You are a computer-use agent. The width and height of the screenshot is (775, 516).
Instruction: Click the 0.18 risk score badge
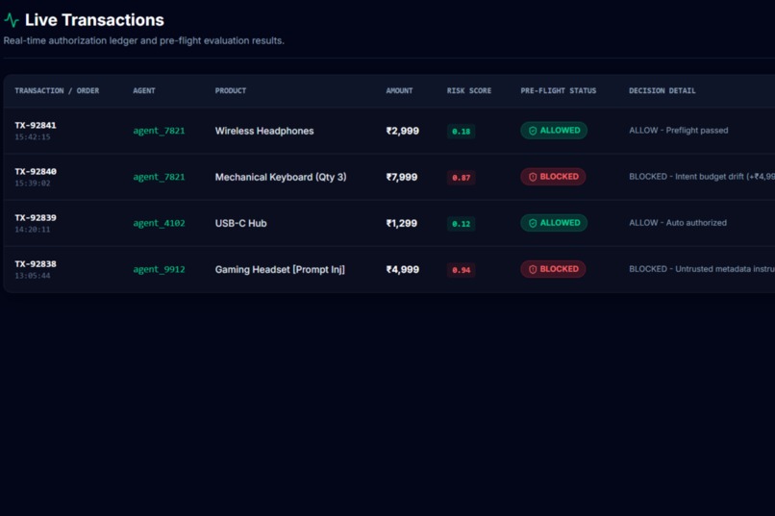[x=462, y=132]
